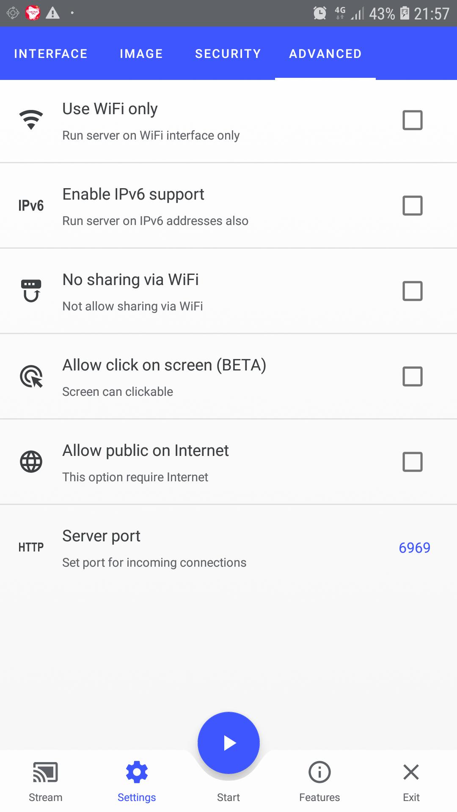Click the No sharing via WiFi icon
The width and height of the screenshot is (457, 812).
(31, 291)
